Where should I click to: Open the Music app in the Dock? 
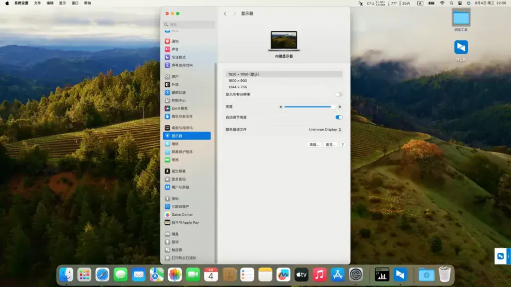click(319, 275)
